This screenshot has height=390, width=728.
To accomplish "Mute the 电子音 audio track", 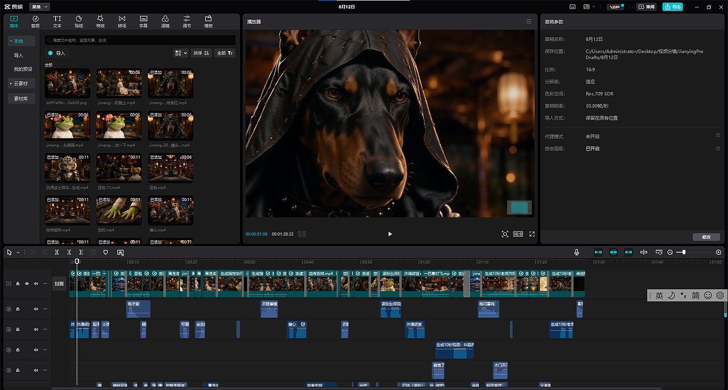I will (36, 309).
